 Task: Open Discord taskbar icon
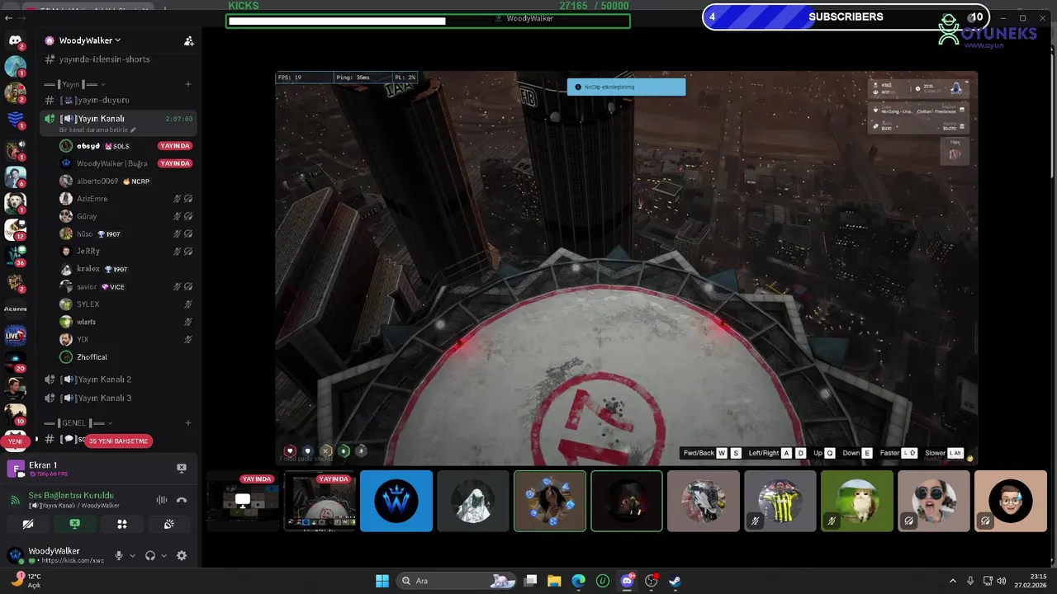[627, 581]
